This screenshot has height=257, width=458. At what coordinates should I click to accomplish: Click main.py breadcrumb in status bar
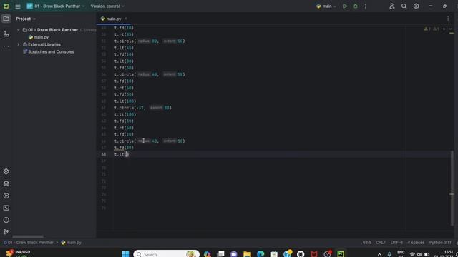tap(72, 243)
